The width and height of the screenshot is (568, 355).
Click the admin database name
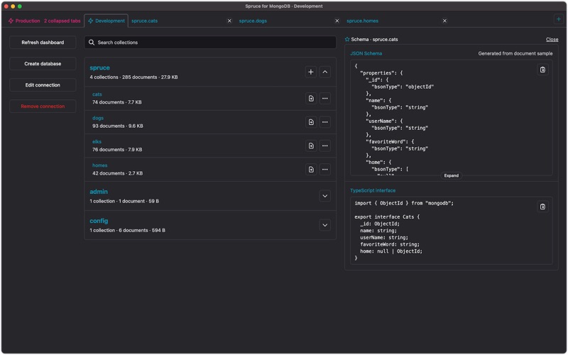(99, 192)
